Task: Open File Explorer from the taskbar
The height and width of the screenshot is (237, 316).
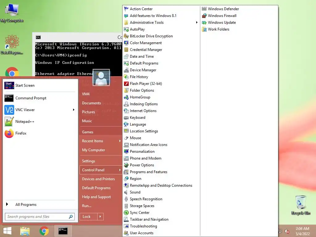Action: click(x=25, y=231)
